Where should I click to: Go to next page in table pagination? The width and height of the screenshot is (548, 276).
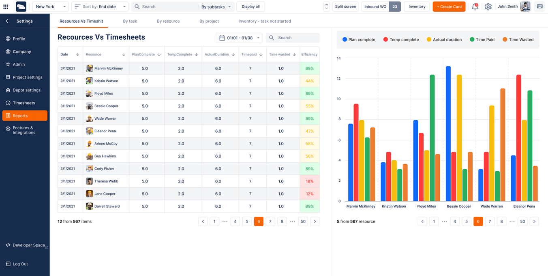[315, 221]
